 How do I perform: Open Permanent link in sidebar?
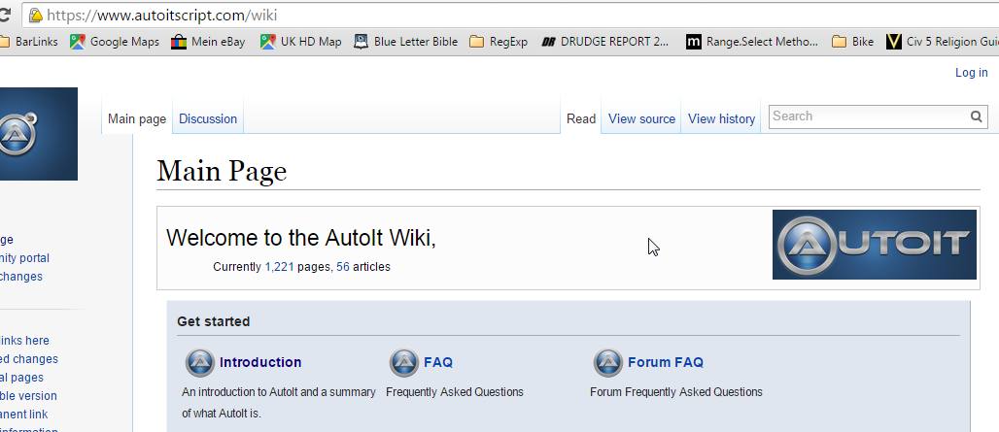(23, 415)
